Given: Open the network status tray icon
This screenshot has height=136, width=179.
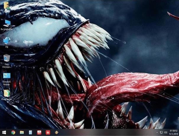Looking at the screenshot, I should 162,132.
